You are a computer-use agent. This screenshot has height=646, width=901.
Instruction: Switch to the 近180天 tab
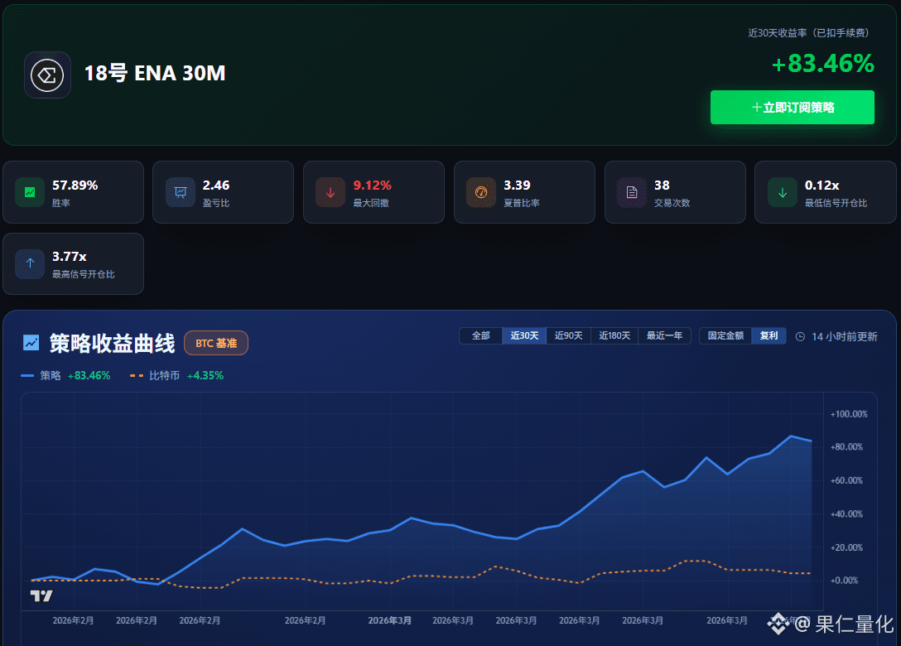click(x=614, y=335)
